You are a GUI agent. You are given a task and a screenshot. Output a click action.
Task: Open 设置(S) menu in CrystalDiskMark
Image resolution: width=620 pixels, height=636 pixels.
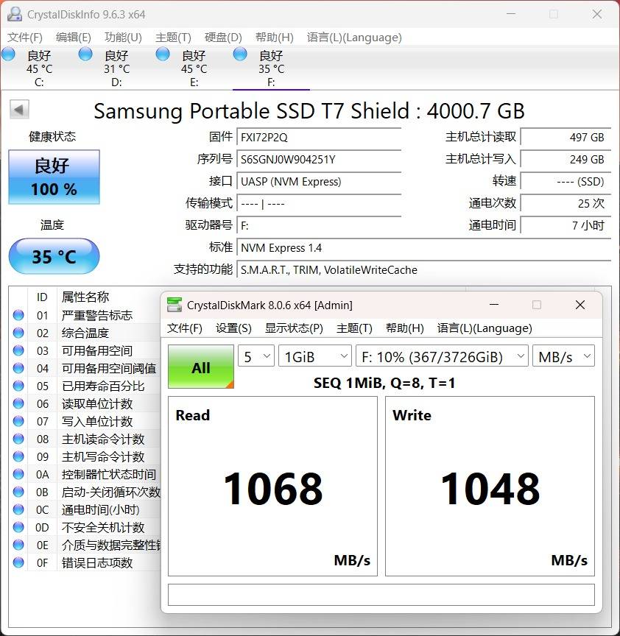tap(233, 328)
